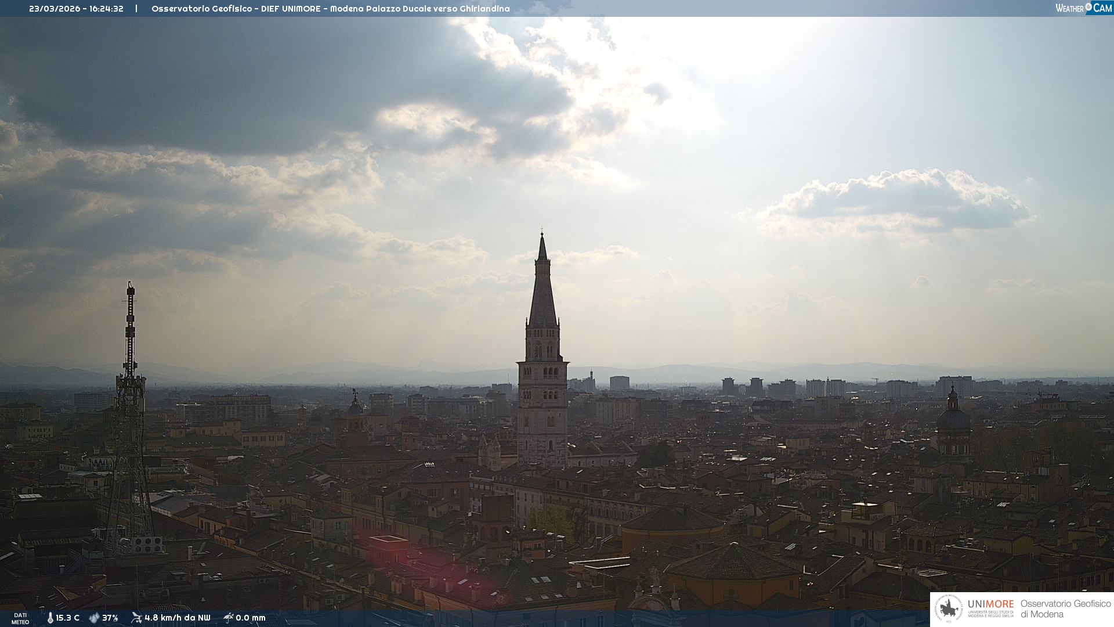The image size is (1114, 627).
Task: Click the DATI METEO label
Action: point(20,618)
